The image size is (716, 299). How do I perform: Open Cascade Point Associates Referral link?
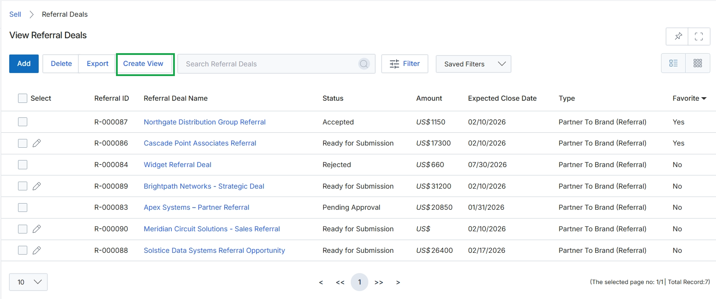(x=200, y=143)
